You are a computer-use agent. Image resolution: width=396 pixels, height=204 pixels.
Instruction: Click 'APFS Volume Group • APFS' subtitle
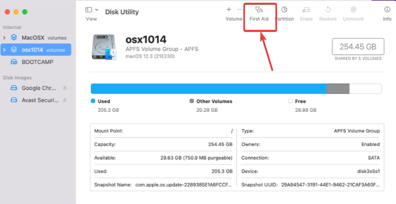click(x=162, y=49)
